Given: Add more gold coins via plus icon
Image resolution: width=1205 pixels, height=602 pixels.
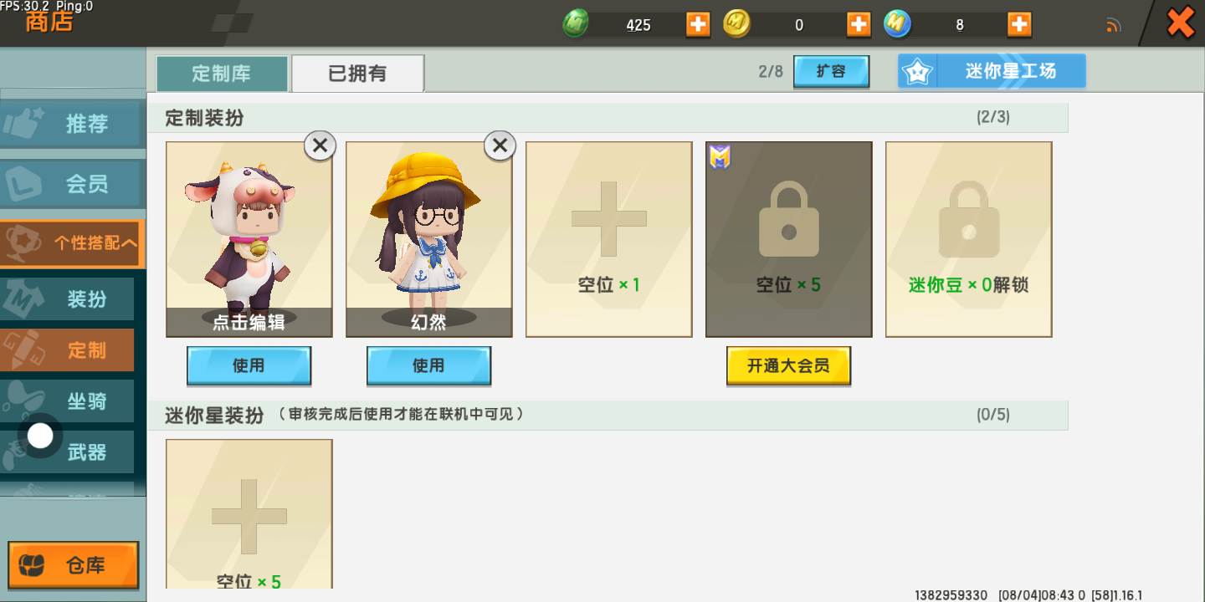Looking at the screenshot, I should coord(859,24).
